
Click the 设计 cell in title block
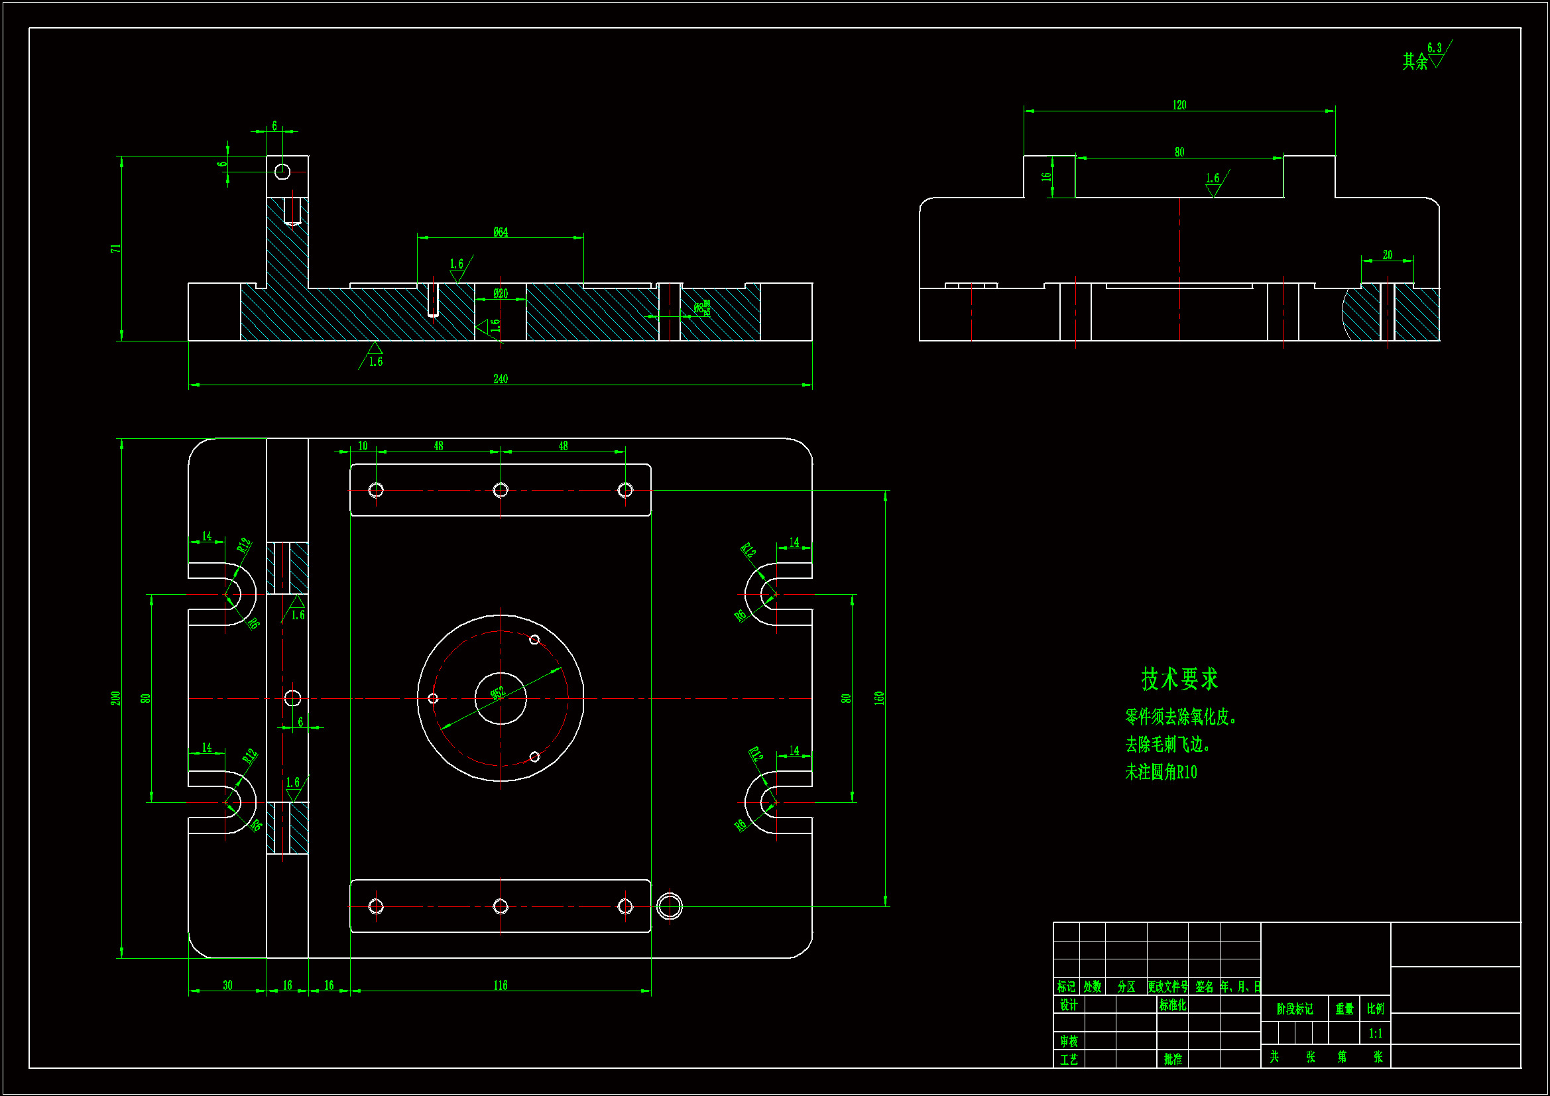tap(1069, 1005)
